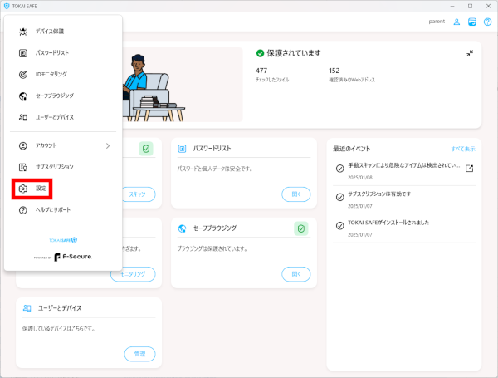Image resolution: width=498 pixels, height=378 pixels.
Task: Click the ユーザーとデバイス icon in side menu
Action: (23, 117)
